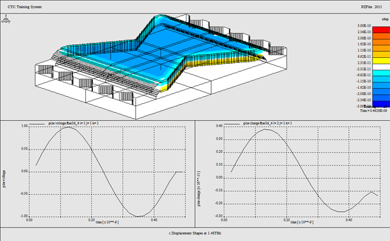Viewport: 390px width, 241px height.
Task: Click the time axis label under voltage plot
Action: click(x=107, y=222)
